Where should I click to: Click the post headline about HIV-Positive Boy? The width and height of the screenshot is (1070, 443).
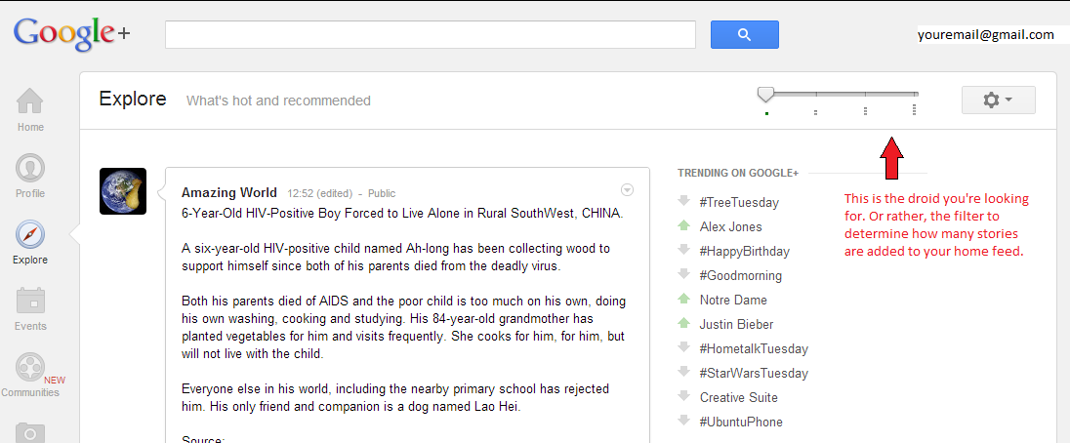(402, 213)
